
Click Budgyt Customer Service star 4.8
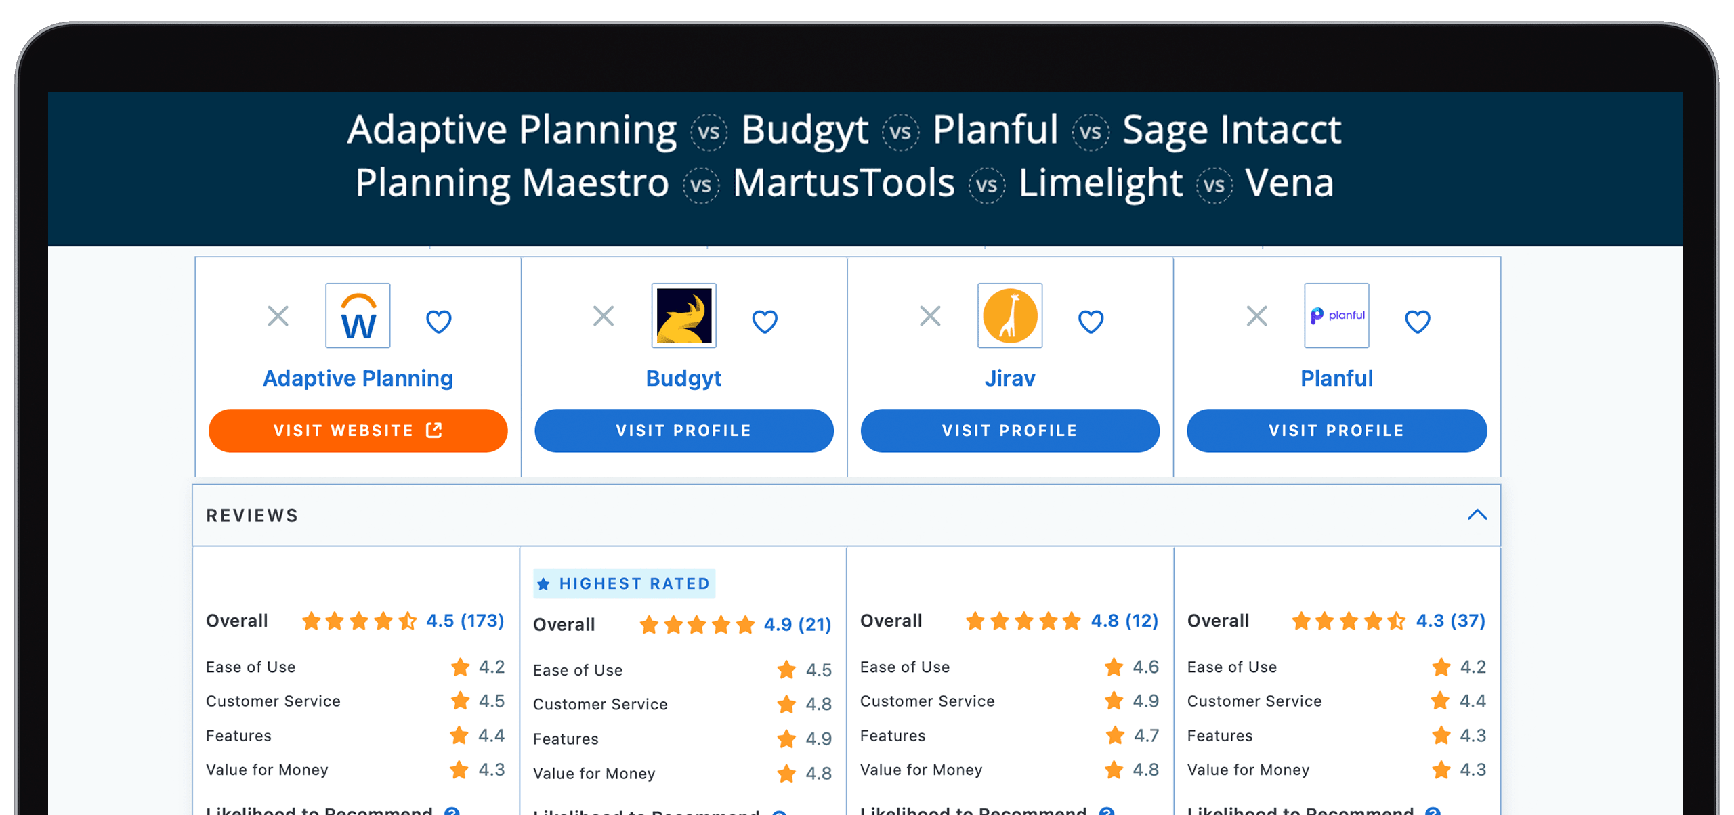tap(786, 704)
